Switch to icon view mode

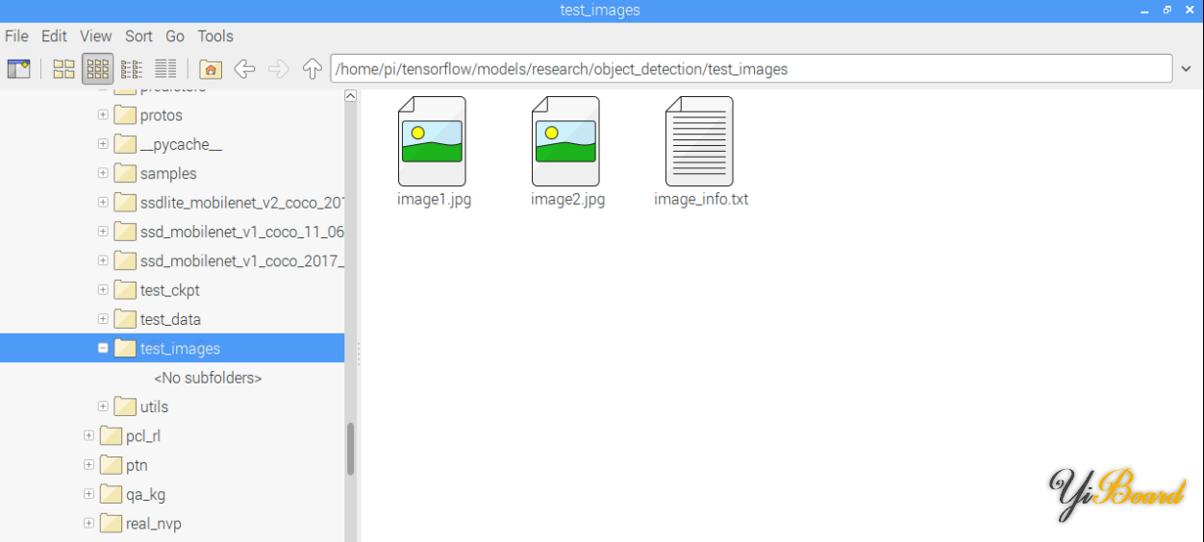point(63,69)
